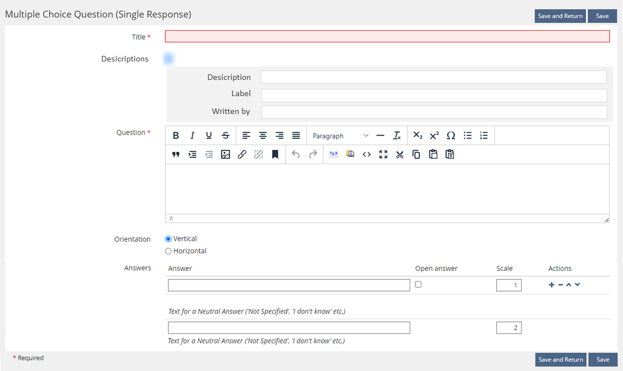Image resolution: width=623 pixels, height=371 pixels.
Task: Switch the editor to fullscreen mode
Action: [x=383, y=155]
